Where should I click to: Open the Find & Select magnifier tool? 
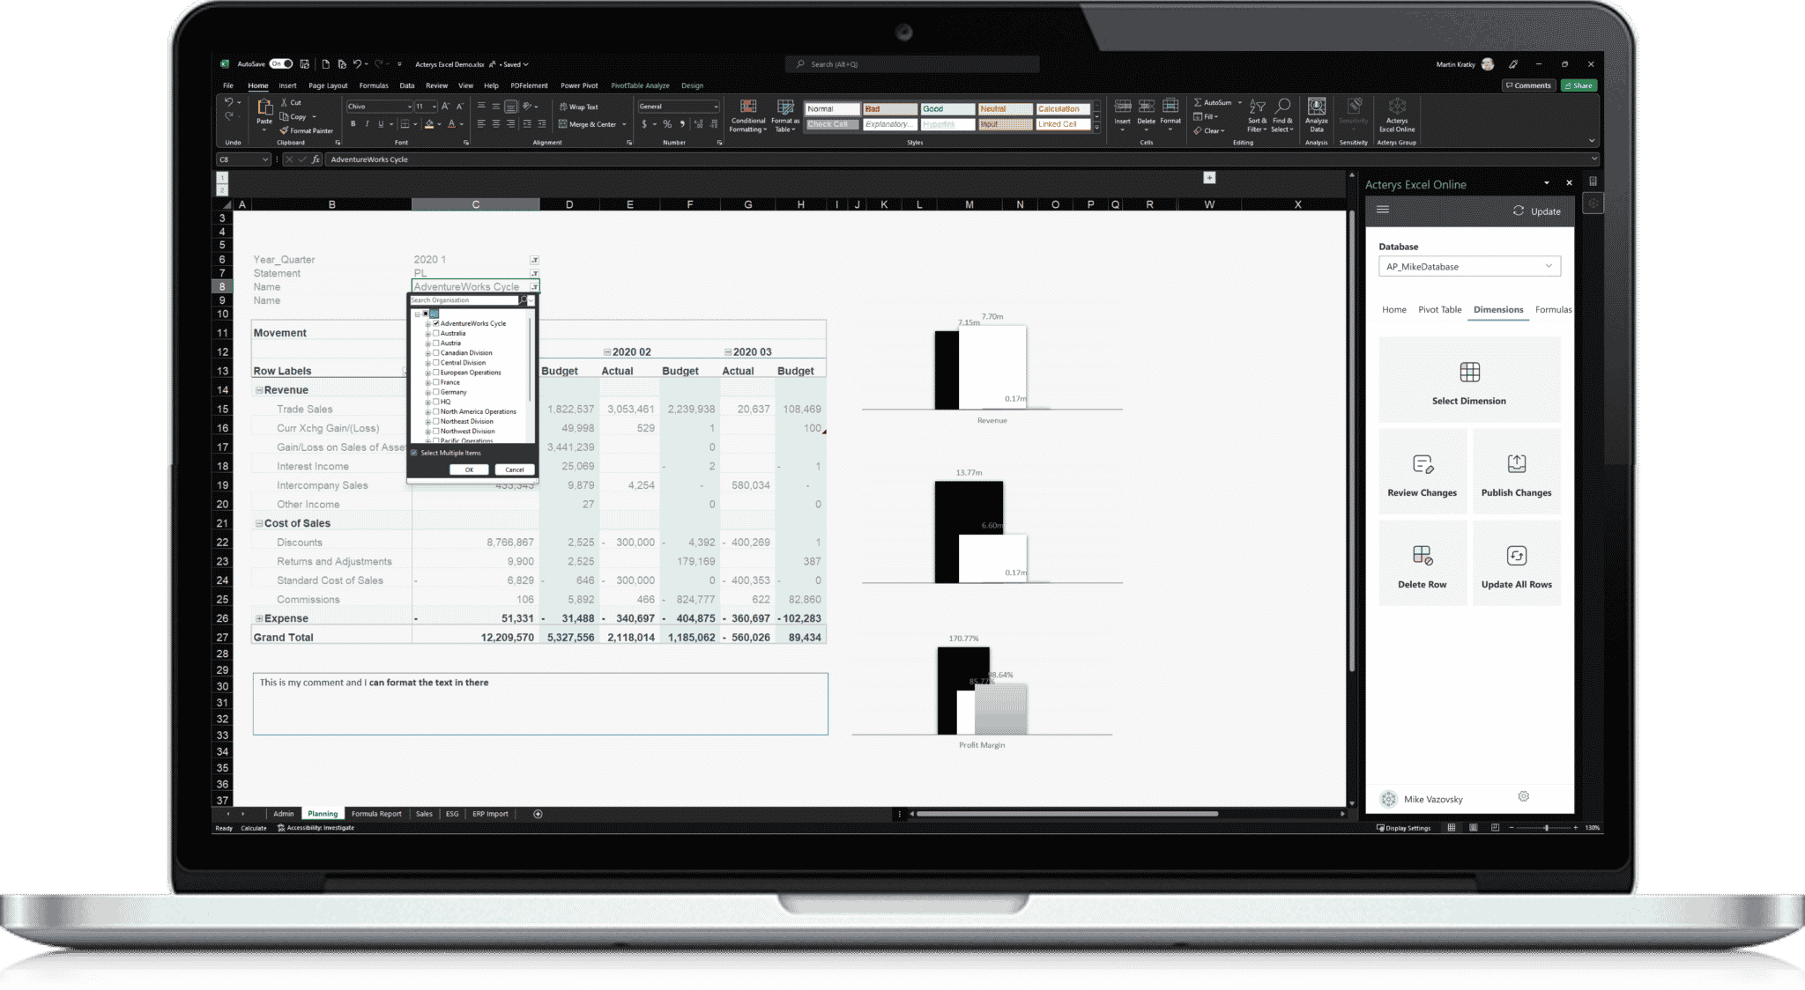(x=1282, y=115)
